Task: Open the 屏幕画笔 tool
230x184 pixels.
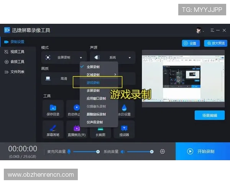Action: pyautogui.click(x=53, y=130)
